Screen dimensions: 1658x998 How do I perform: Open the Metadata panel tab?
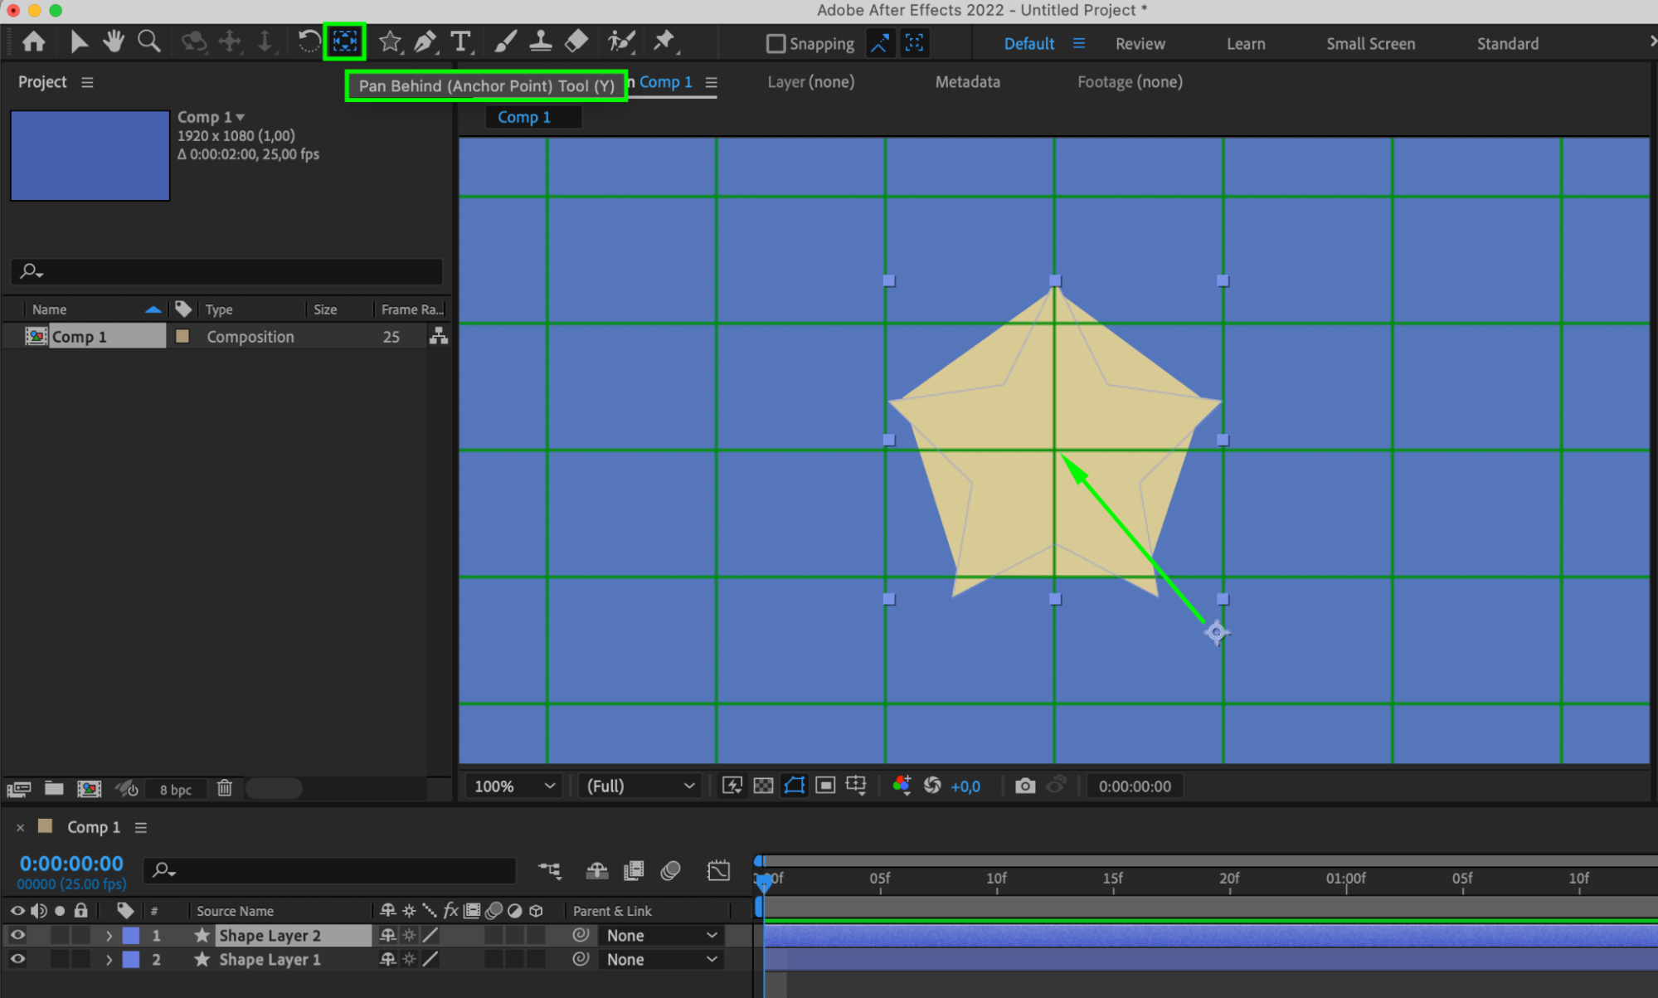(x=967, y=81)
